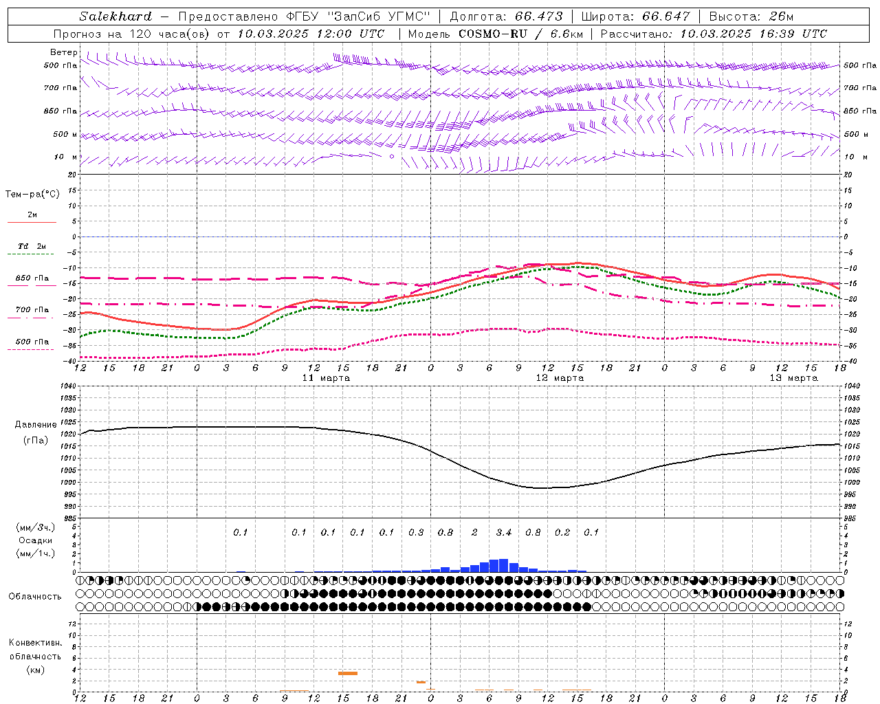
Task: Select the 'Широта: 66.647' header field
Action: point(636,16)
